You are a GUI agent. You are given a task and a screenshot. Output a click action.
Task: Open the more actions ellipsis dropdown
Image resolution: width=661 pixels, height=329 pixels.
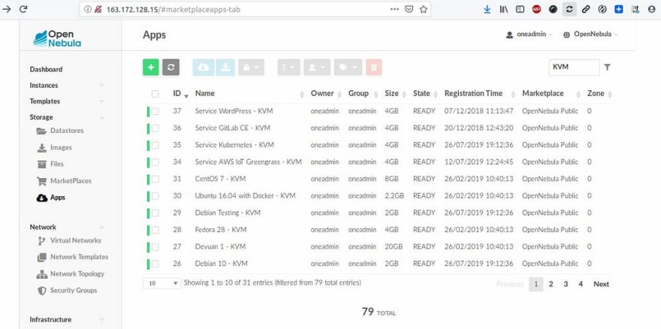click(288, 67)
